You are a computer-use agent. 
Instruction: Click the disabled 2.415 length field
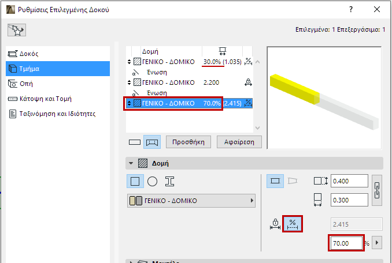pos(357,224)
